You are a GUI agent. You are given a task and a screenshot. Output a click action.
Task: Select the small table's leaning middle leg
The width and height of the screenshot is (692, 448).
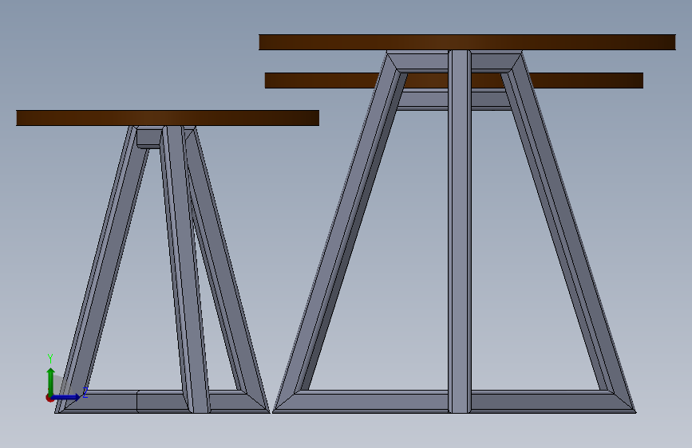(x=184, y=269)
